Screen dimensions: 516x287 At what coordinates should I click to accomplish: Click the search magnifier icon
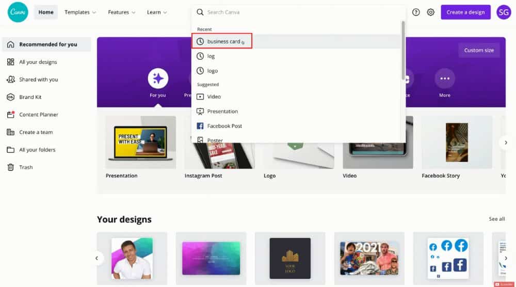point(200,12)
